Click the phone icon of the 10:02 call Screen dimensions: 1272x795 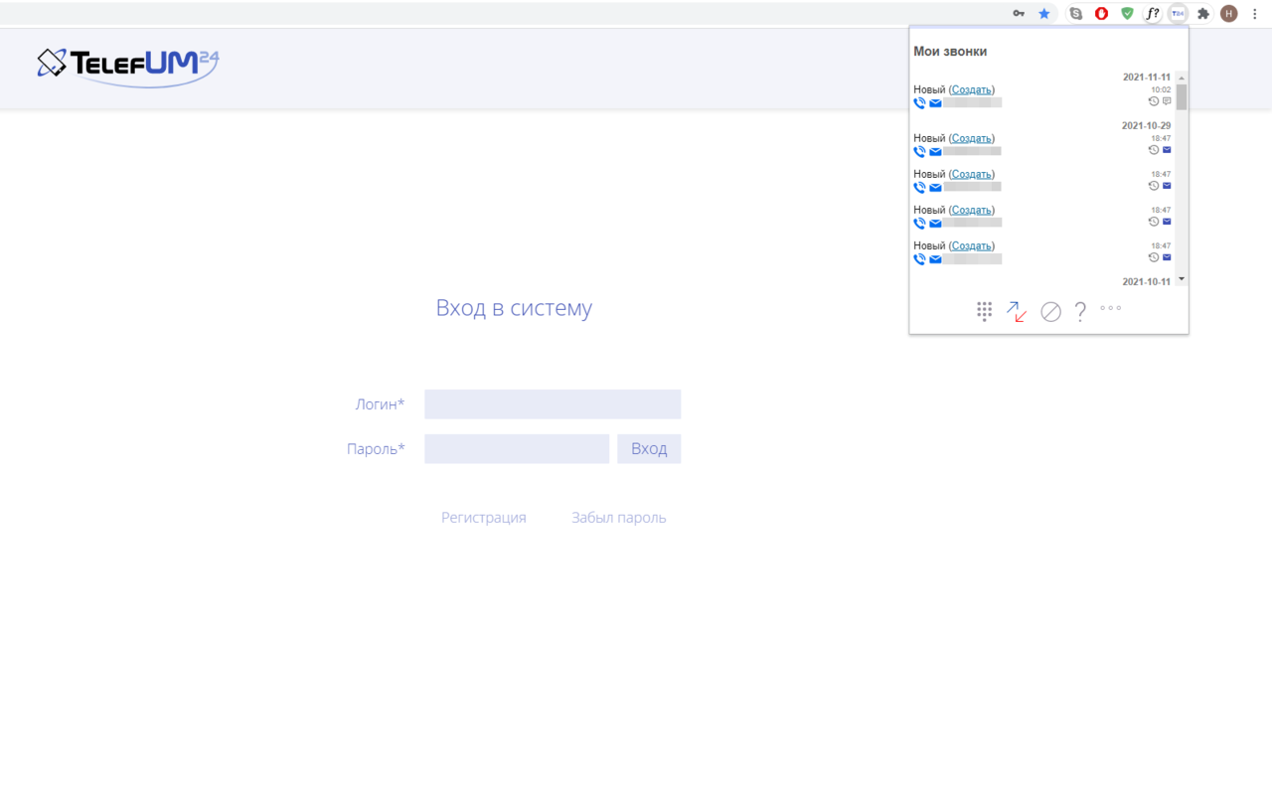pyautogui.click(x=919, y=102)
